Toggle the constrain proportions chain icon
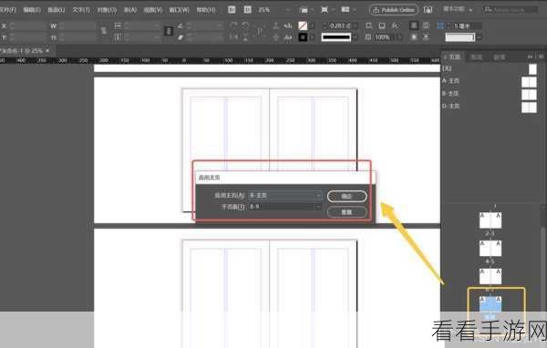547x348 pixels. pos(104,31)
